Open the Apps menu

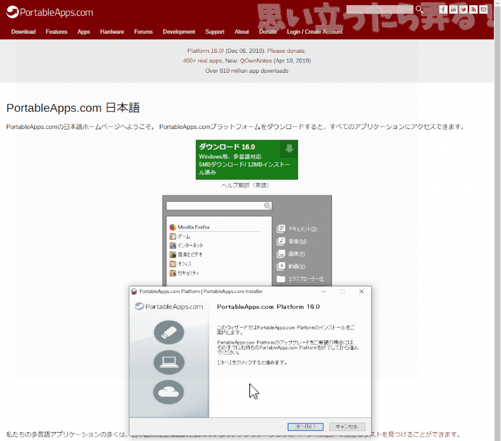pos(84,32)
